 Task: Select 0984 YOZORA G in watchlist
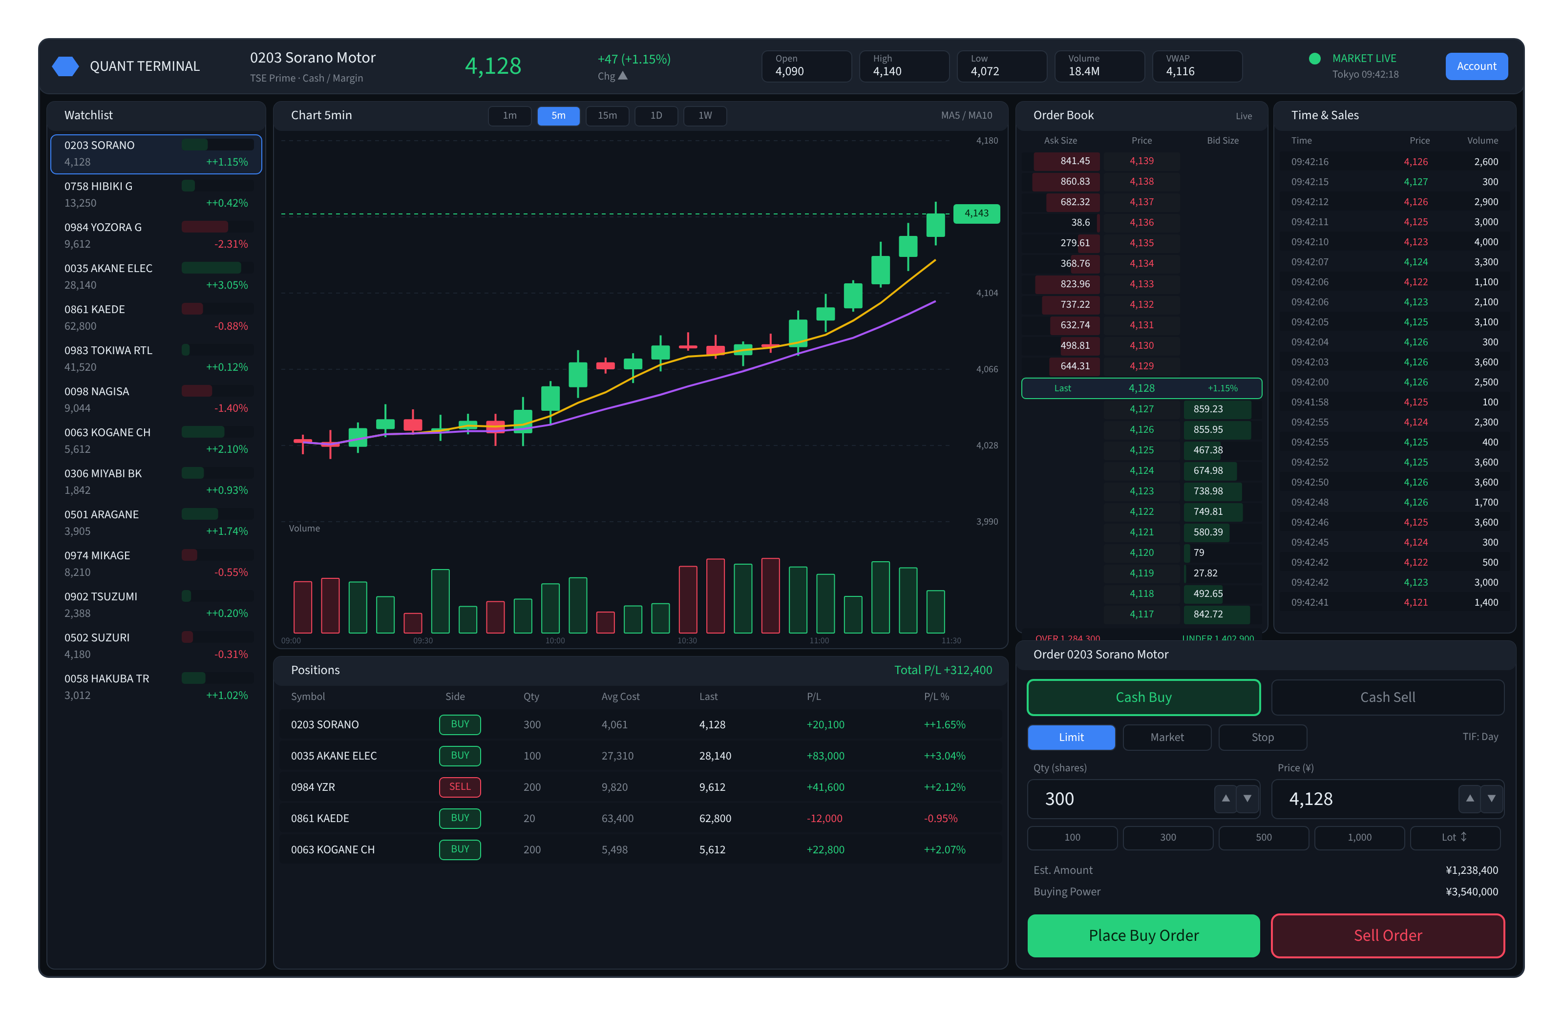(x=156, y=236)
